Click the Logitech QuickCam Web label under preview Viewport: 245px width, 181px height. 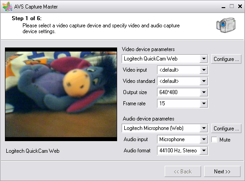click(x=33, y=151)
